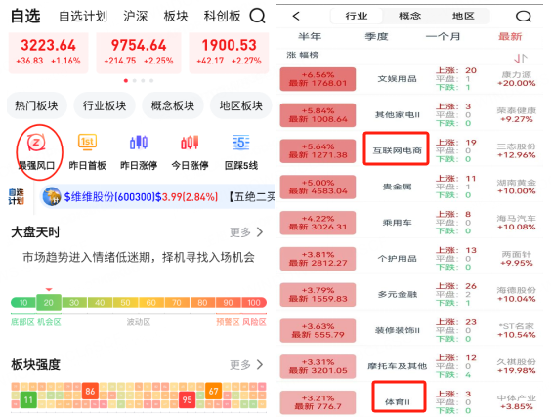Switch to the 沪深 tab

[135, 17]
